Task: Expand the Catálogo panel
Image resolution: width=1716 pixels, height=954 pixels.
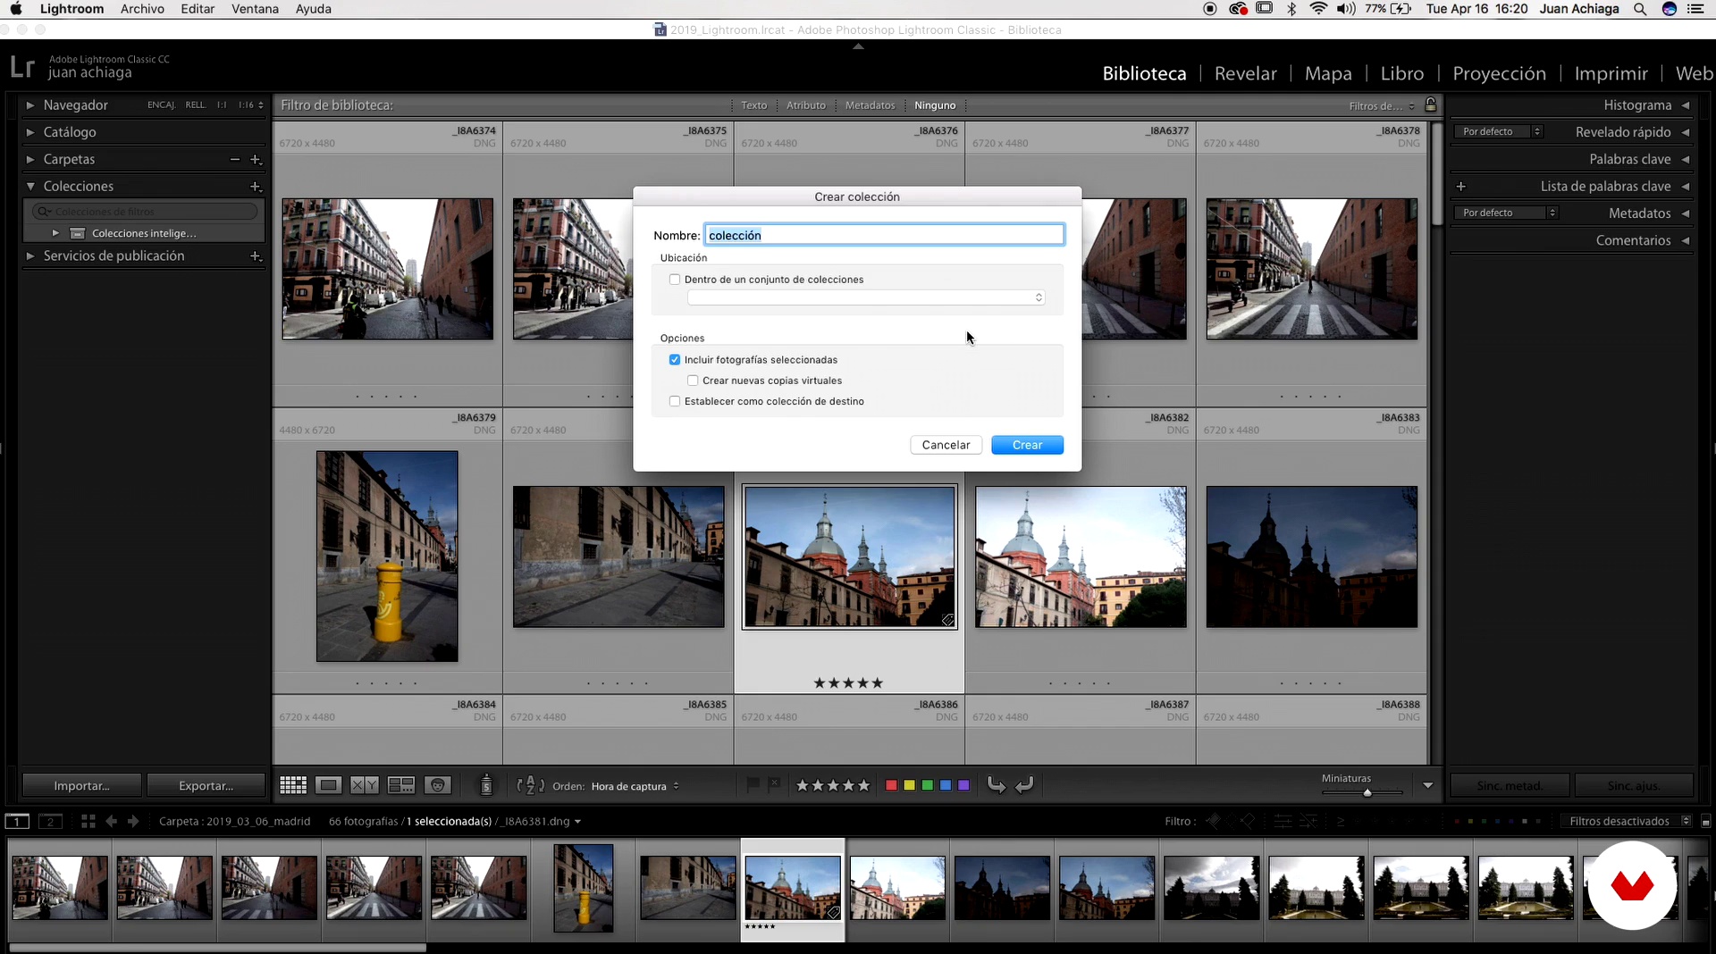Action: (x=70, y=132)
